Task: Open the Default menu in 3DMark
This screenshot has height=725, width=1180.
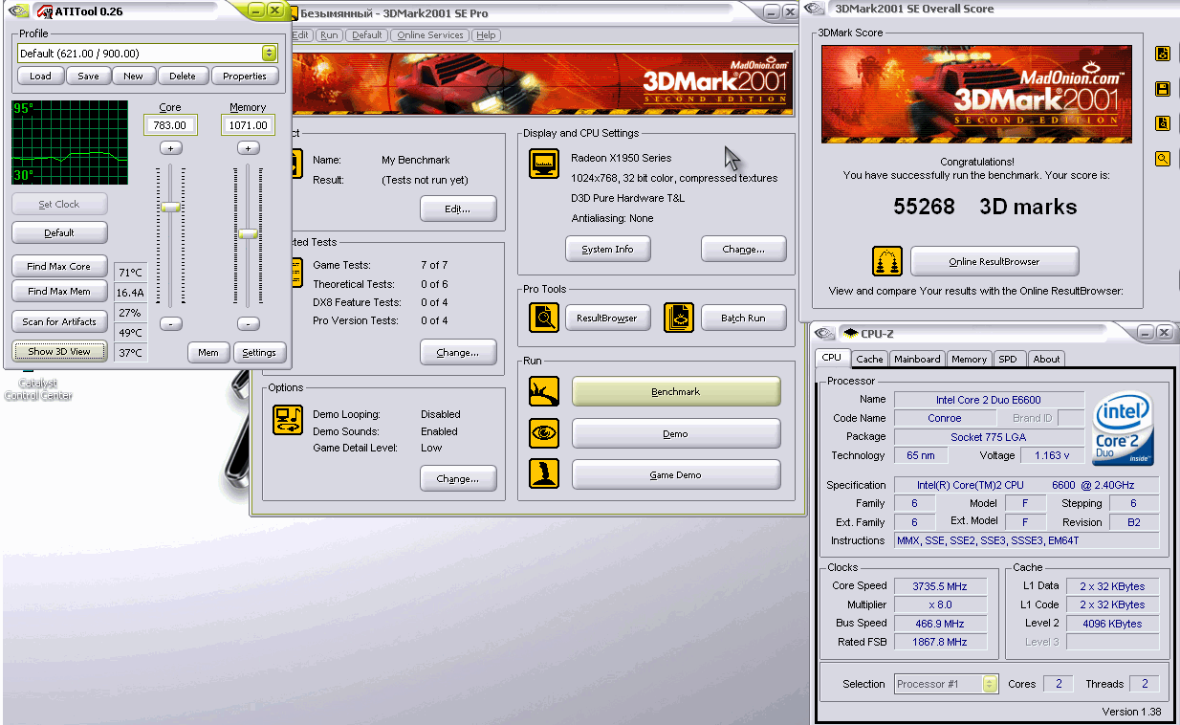Action: (366, 35)
